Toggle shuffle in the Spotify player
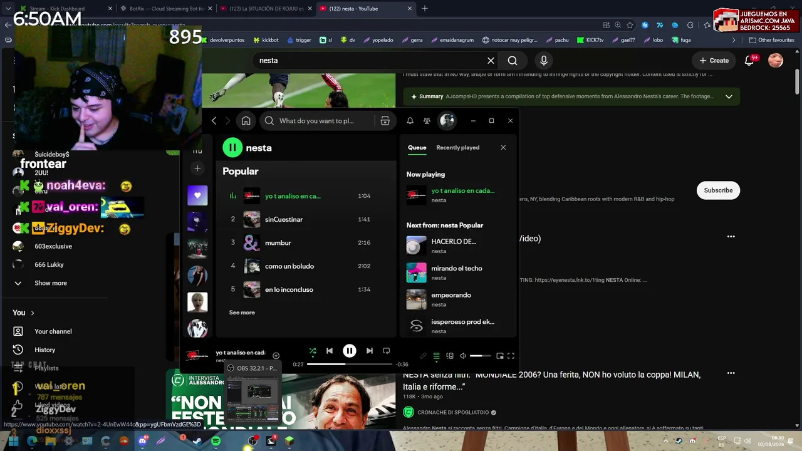The width and height of the screenshot is (802, 451). pyautogui.click(x=313, y=351)
